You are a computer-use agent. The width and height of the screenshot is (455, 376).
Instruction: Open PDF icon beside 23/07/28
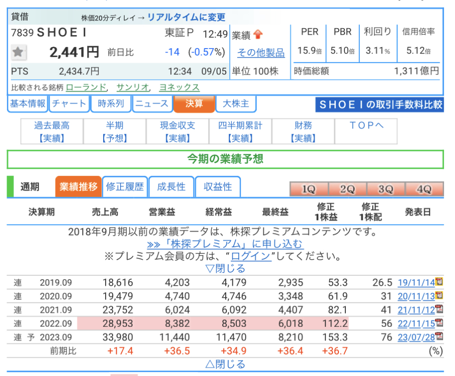click(439, 336)
